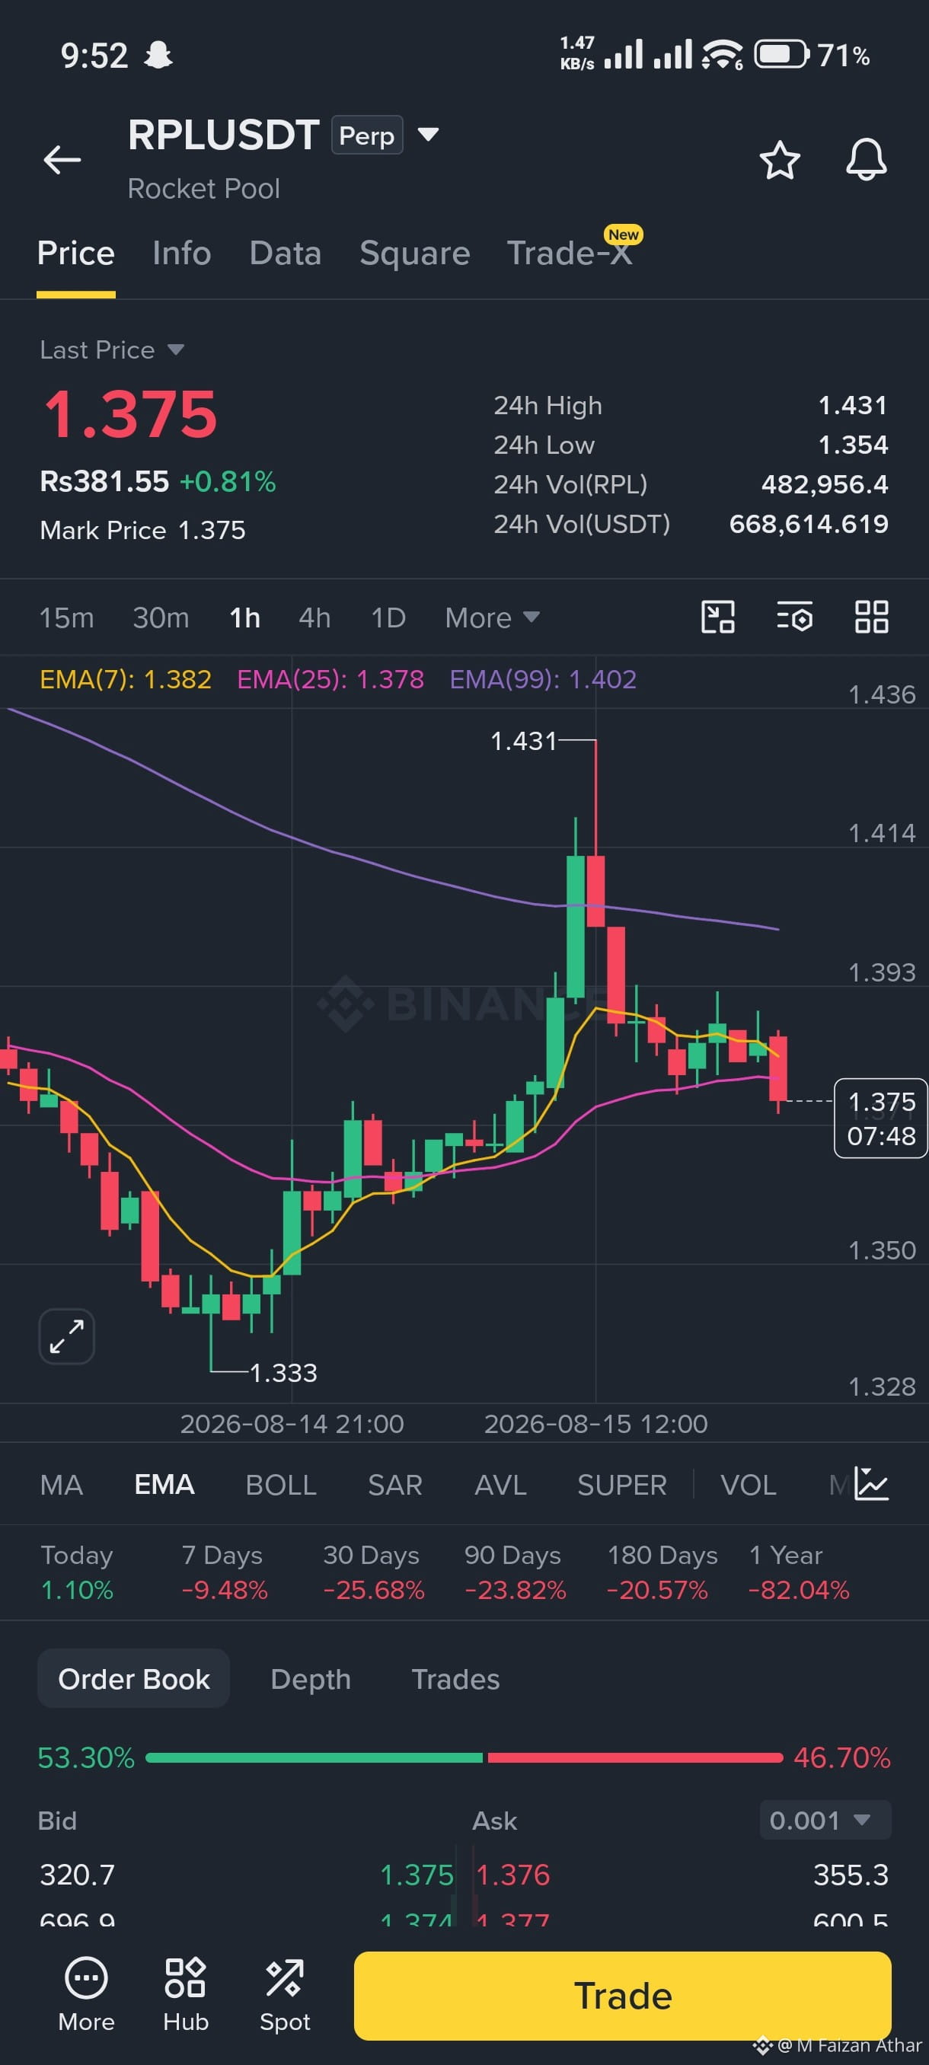Tap the back arrow icon
Screen dimensions: 929x2065
(62, 160)
